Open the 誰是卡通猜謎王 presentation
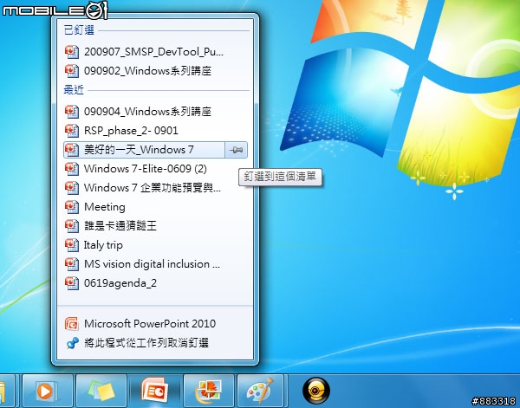This screenshot has width=520, height=408. 155,226
